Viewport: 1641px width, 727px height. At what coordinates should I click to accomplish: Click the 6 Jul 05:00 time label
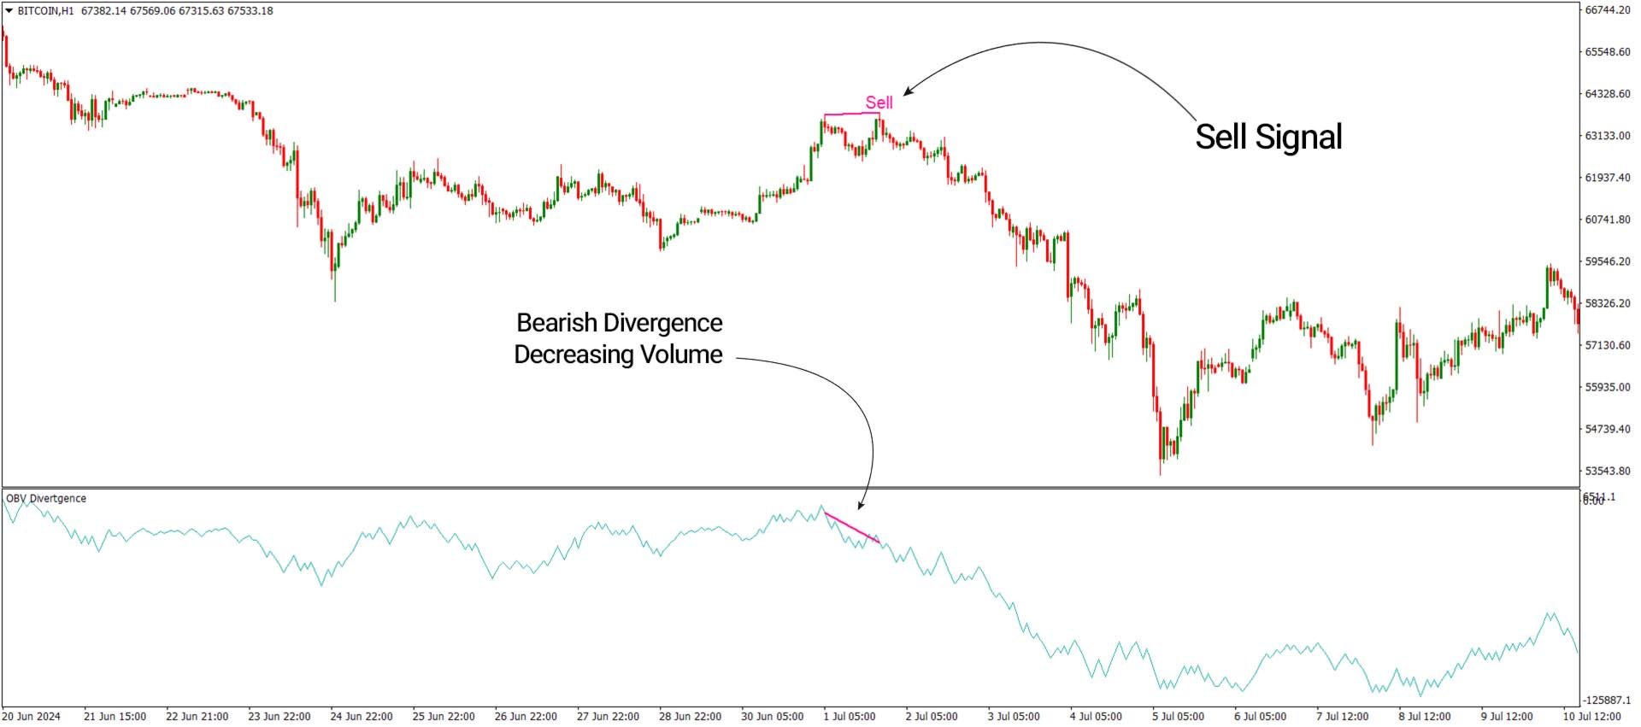[1261, 717]
